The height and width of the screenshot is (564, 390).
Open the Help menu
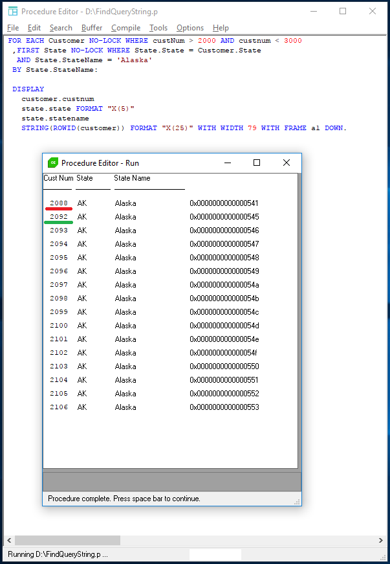click(221, 28)
